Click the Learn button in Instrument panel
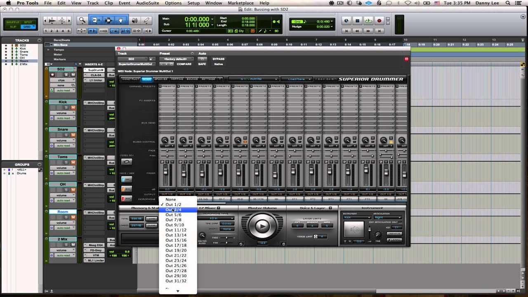The image size is (528, 297). (395, 240)
